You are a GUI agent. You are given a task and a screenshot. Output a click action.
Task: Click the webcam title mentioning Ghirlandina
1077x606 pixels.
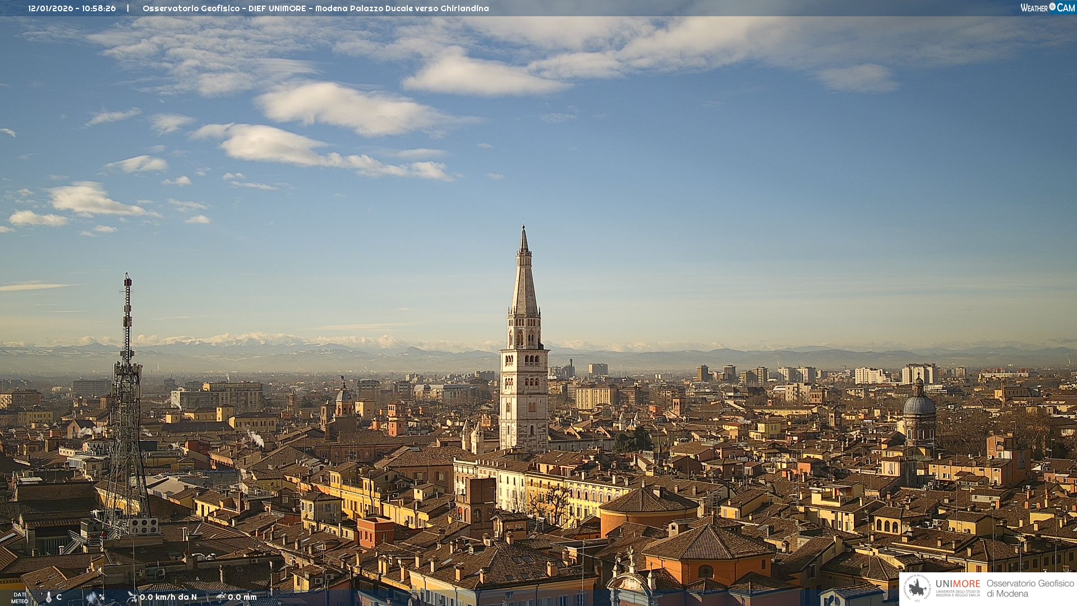point(315,8)
